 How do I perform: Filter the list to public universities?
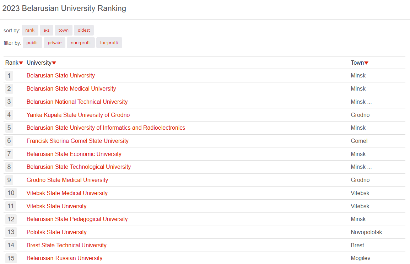[32, 43]
